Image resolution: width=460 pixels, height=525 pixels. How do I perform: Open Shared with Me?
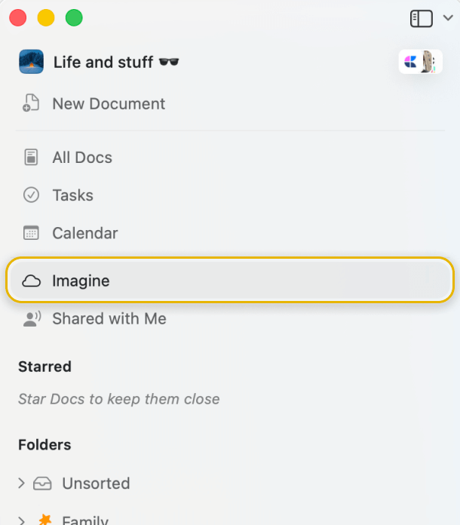[109, 318]
